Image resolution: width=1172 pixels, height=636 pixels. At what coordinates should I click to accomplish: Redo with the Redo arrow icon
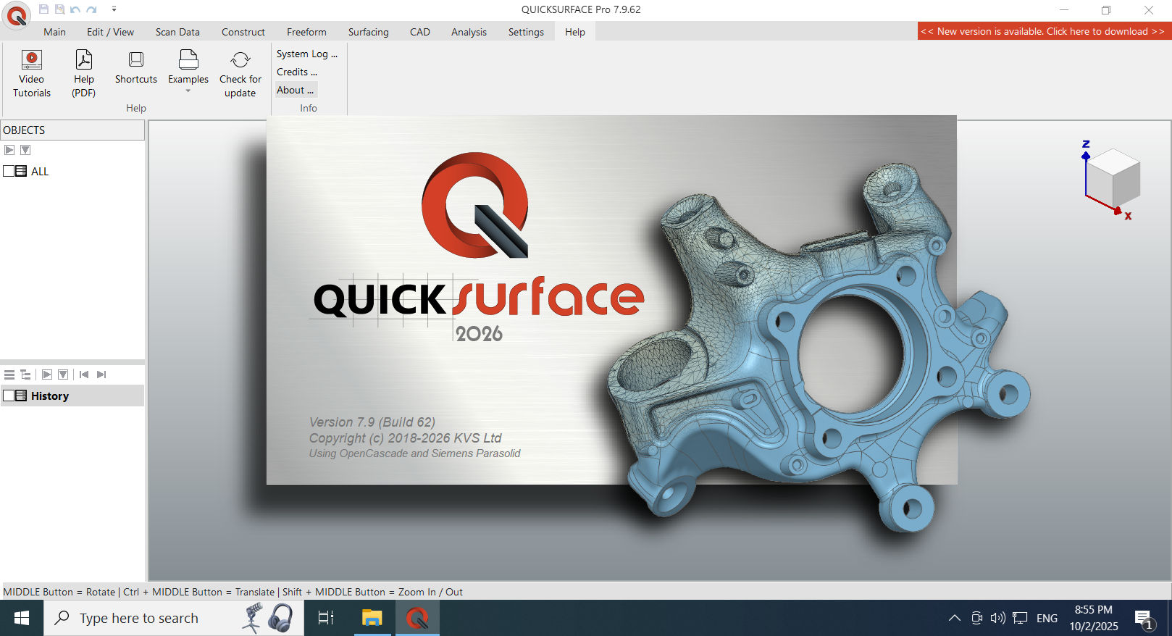[x=91, y=9]
